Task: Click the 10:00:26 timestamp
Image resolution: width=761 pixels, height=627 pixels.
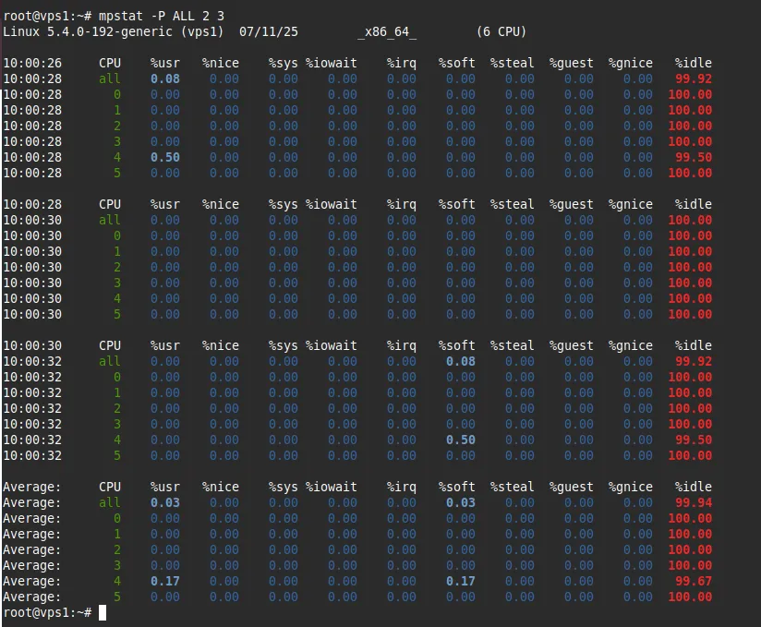Action: point(32,63)
